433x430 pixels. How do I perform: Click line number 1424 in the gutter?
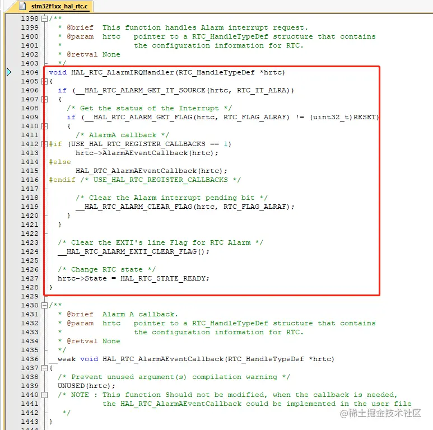pos(30,251)
